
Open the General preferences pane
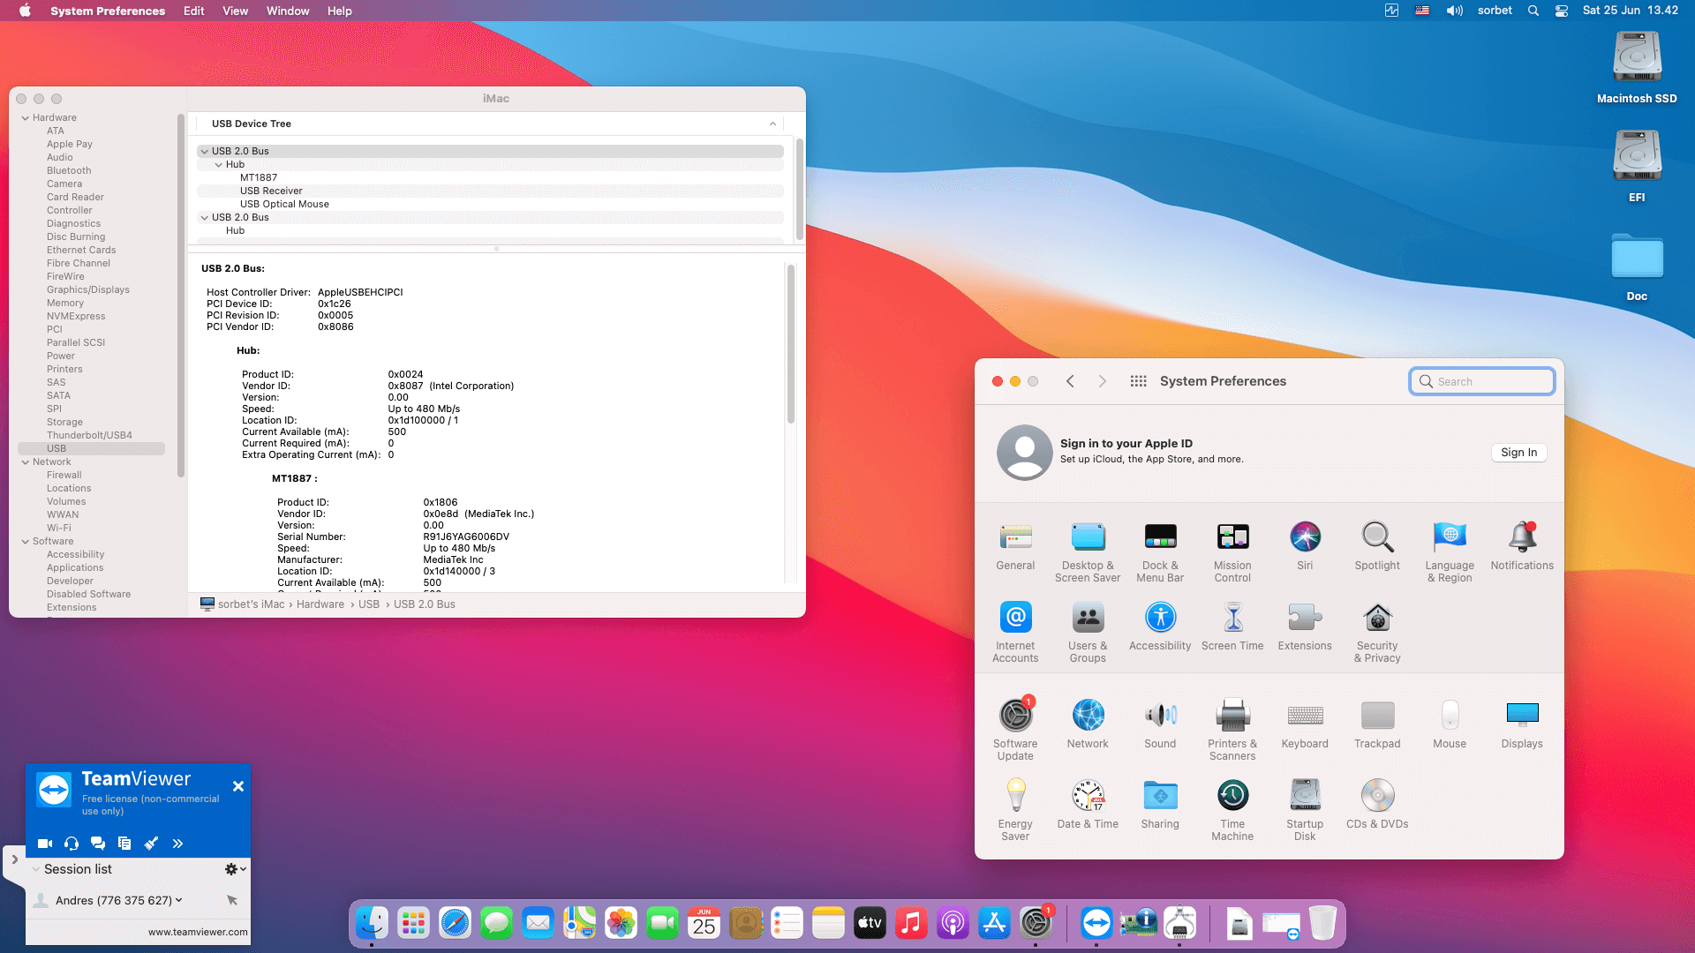pyautogui.click(x=1015, y=546)
